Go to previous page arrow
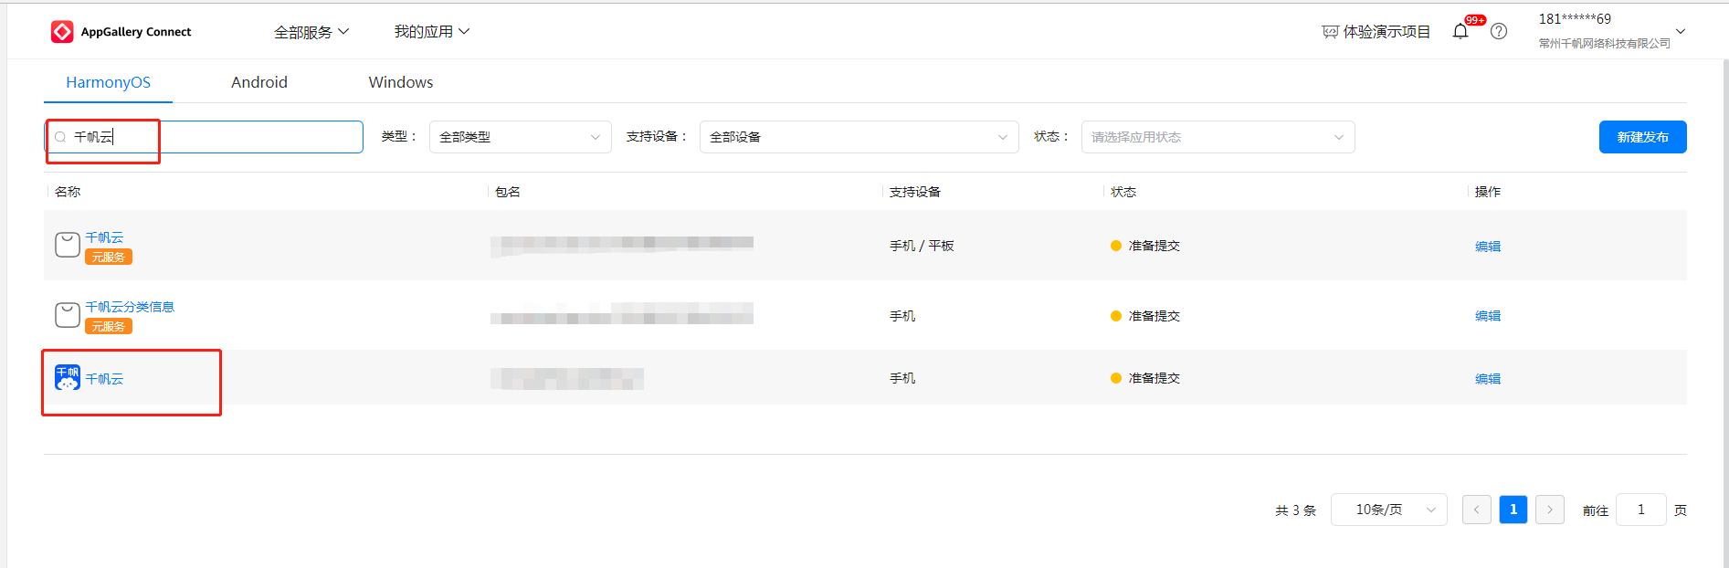1729x568 pixels. (x=1477, y=510)
